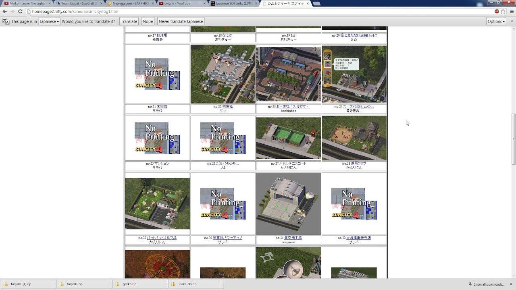
Task: Open fusya01.zip download arrow menu
Action: pyautogui.click(x=109, y=284)
